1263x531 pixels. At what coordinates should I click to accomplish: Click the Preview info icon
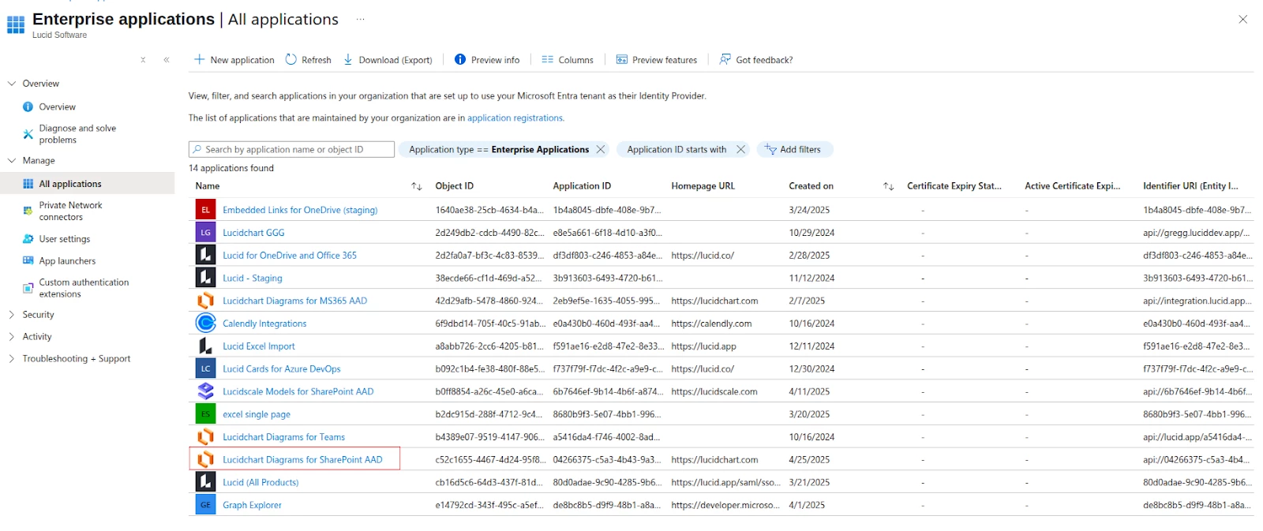click(x=460, y=59)
